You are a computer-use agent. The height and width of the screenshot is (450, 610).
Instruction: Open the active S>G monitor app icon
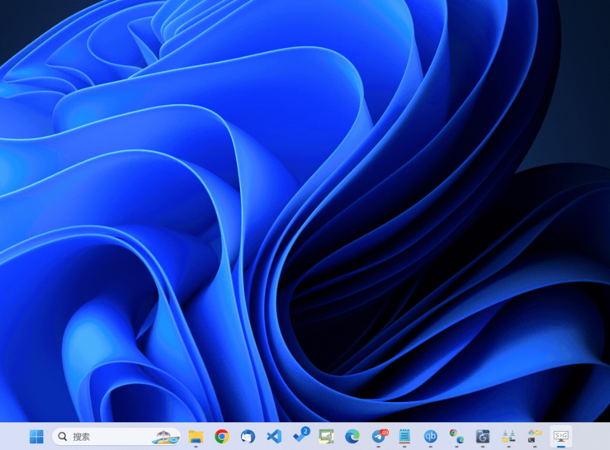click(x=561, y=436)
